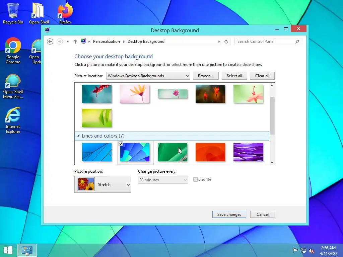Enable the Shuffle checkbox
This screenshot has height=257, width=343.
coord(195,179)
